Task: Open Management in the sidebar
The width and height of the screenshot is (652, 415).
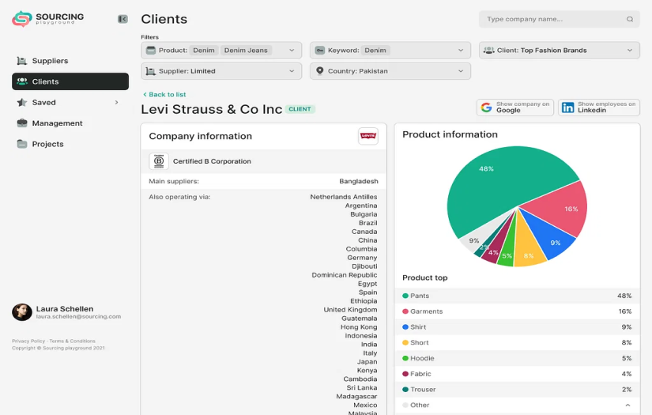Action: pos(57,123)
